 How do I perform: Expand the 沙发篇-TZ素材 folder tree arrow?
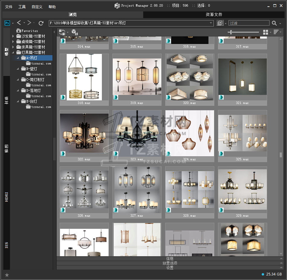pos(13,36)
